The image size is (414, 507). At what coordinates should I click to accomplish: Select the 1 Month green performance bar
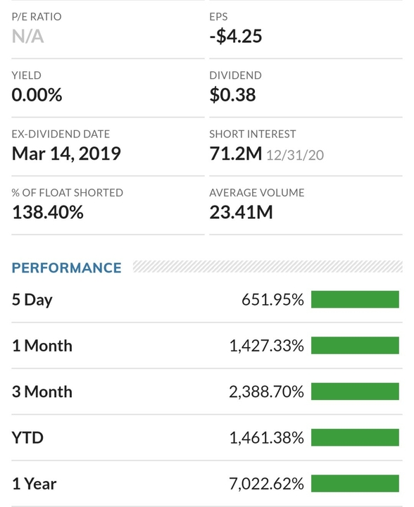[x=355, y=345]
